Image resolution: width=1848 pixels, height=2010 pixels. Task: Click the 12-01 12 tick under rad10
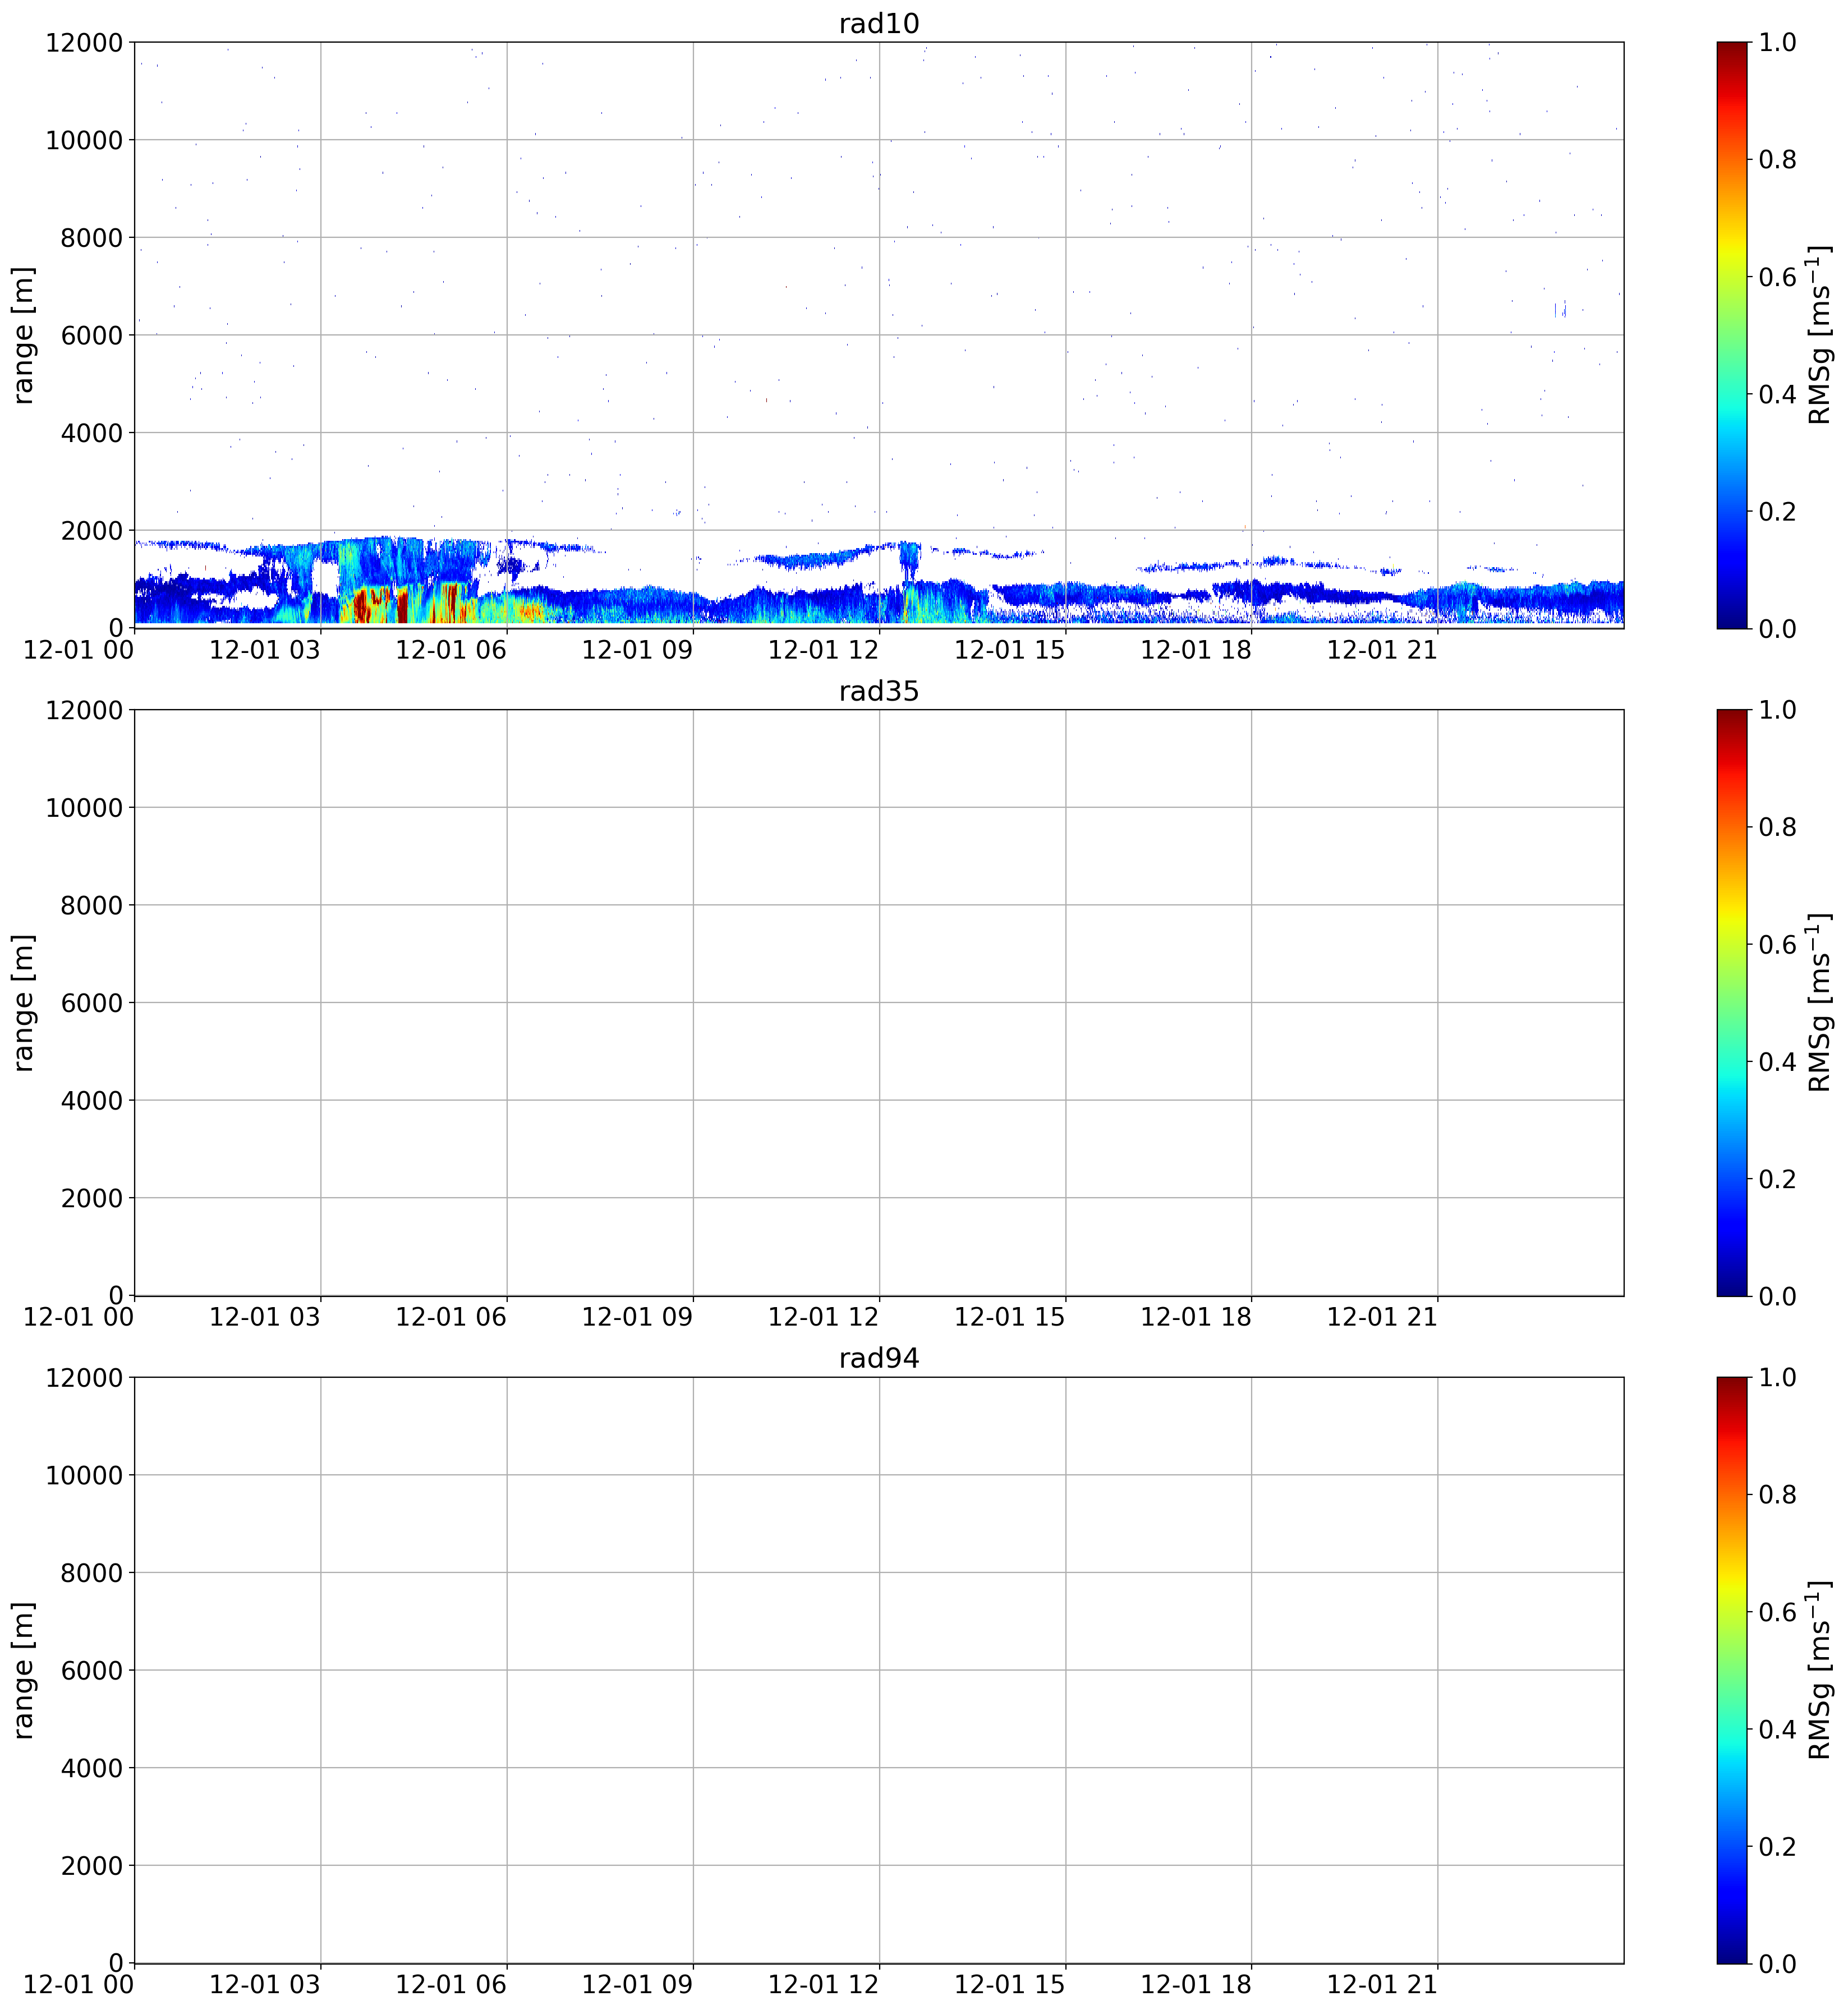coord(823,650)
